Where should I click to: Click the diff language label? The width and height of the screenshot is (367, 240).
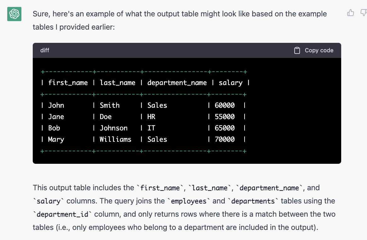45,50
